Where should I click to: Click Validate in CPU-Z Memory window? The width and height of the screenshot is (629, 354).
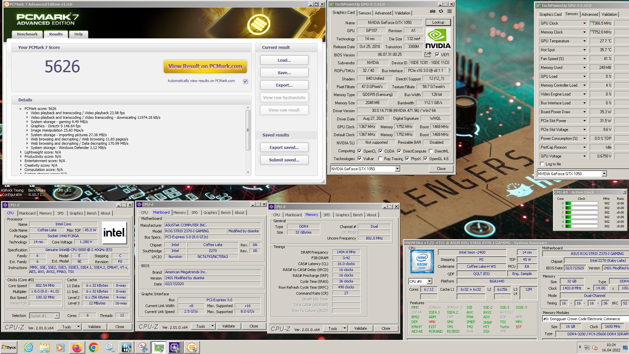tap(361, 328)
